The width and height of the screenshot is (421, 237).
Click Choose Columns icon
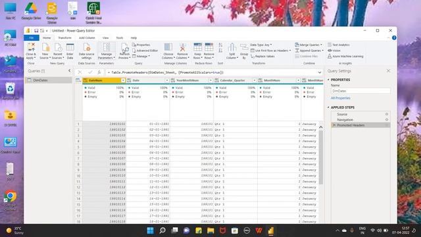[168, 47]
